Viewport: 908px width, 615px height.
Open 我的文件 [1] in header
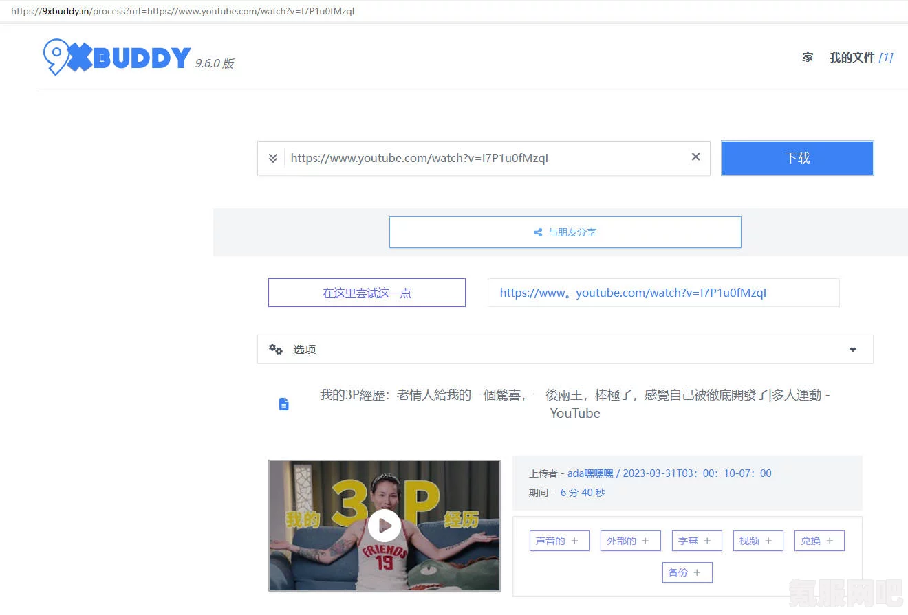pos(861,58)
